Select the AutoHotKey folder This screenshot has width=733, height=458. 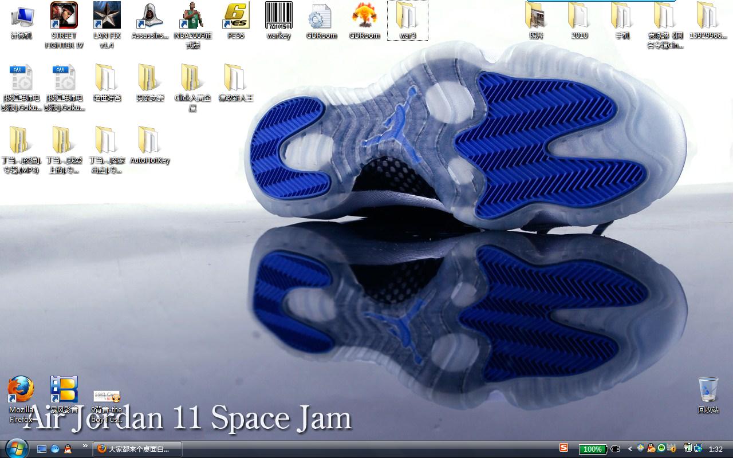149,145
